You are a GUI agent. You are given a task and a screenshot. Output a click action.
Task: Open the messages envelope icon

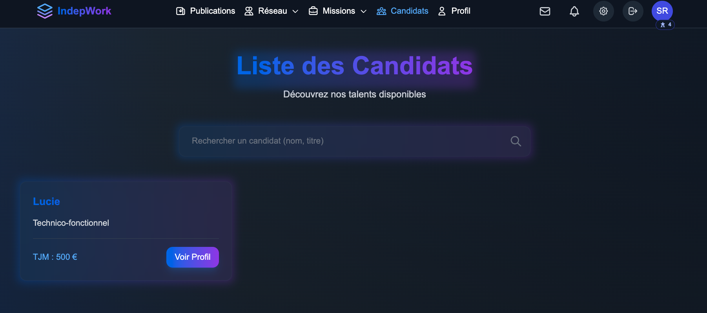(545, 11)
